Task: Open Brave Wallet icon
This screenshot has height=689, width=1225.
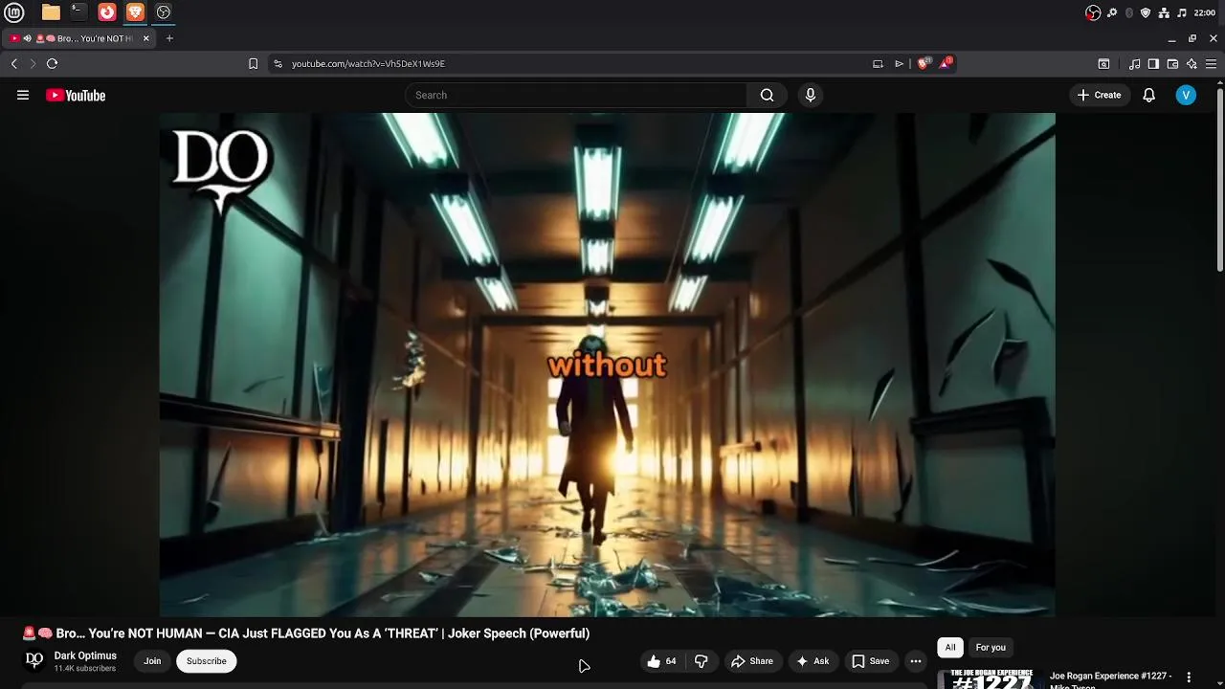Action: (x=1172, y=64)
